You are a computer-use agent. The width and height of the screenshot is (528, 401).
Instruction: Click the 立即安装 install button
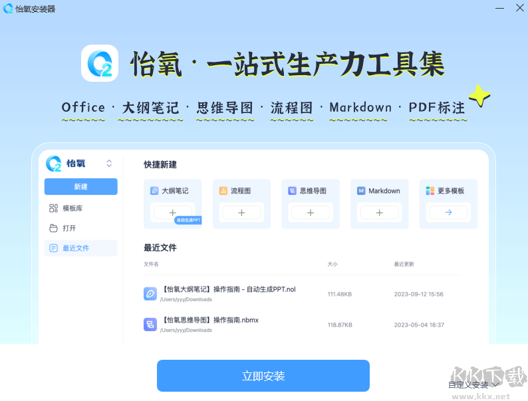[263, 376]
